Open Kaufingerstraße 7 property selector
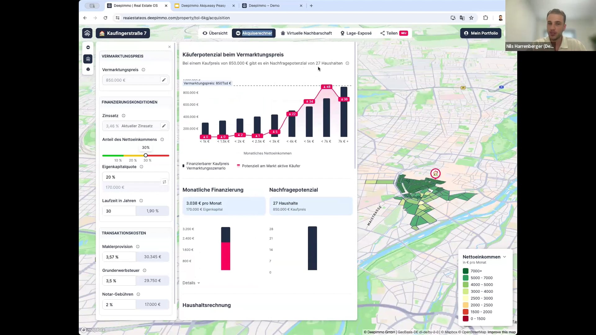 [123, 33]
